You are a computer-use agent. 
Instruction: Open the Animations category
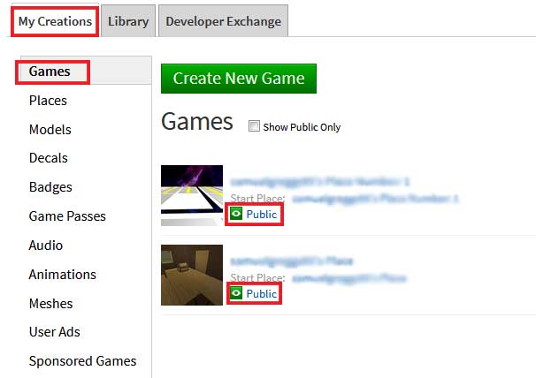[63, 275]
